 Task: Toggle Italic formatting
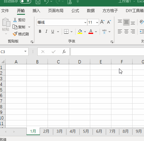tap(46, 32)
